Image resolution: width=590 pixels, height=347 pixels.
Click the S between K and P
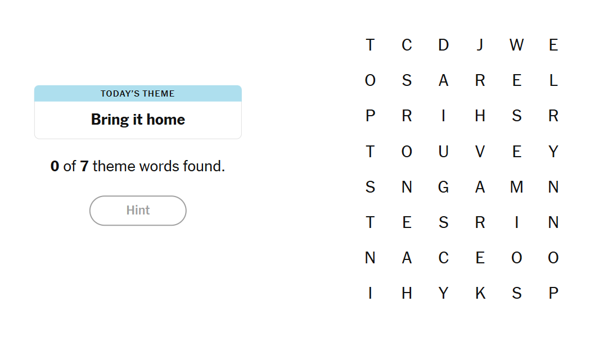point(516,293)
